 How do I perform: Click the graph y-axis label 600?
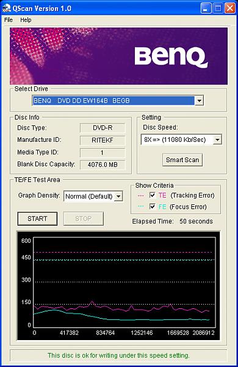pyautogui.click(x=26, y=240)
